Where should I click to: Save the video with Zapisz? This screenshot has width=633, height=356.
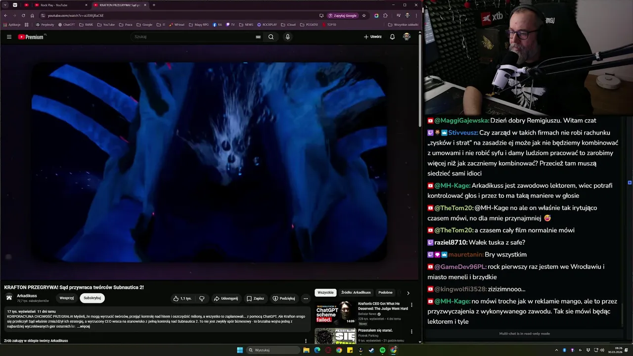pyautogui.click(x=256, y=298)
